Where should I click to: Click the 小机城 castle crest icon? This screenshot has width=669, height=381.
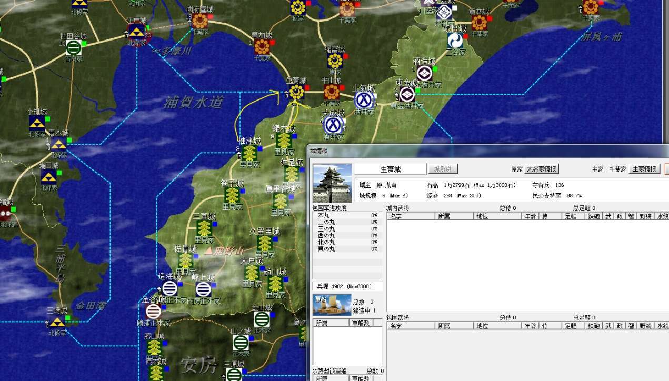(37, 124)
